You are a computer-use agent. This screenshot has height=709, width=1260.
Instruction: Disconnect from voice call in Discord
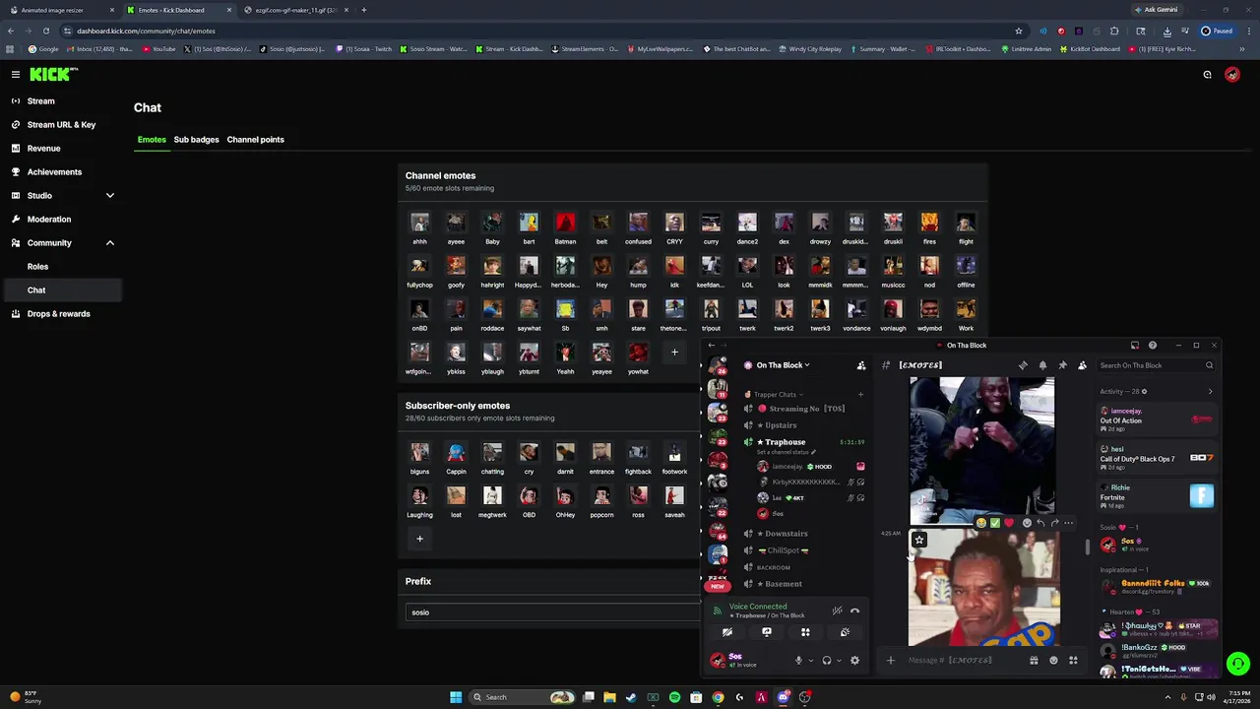(x=854, y=611)
